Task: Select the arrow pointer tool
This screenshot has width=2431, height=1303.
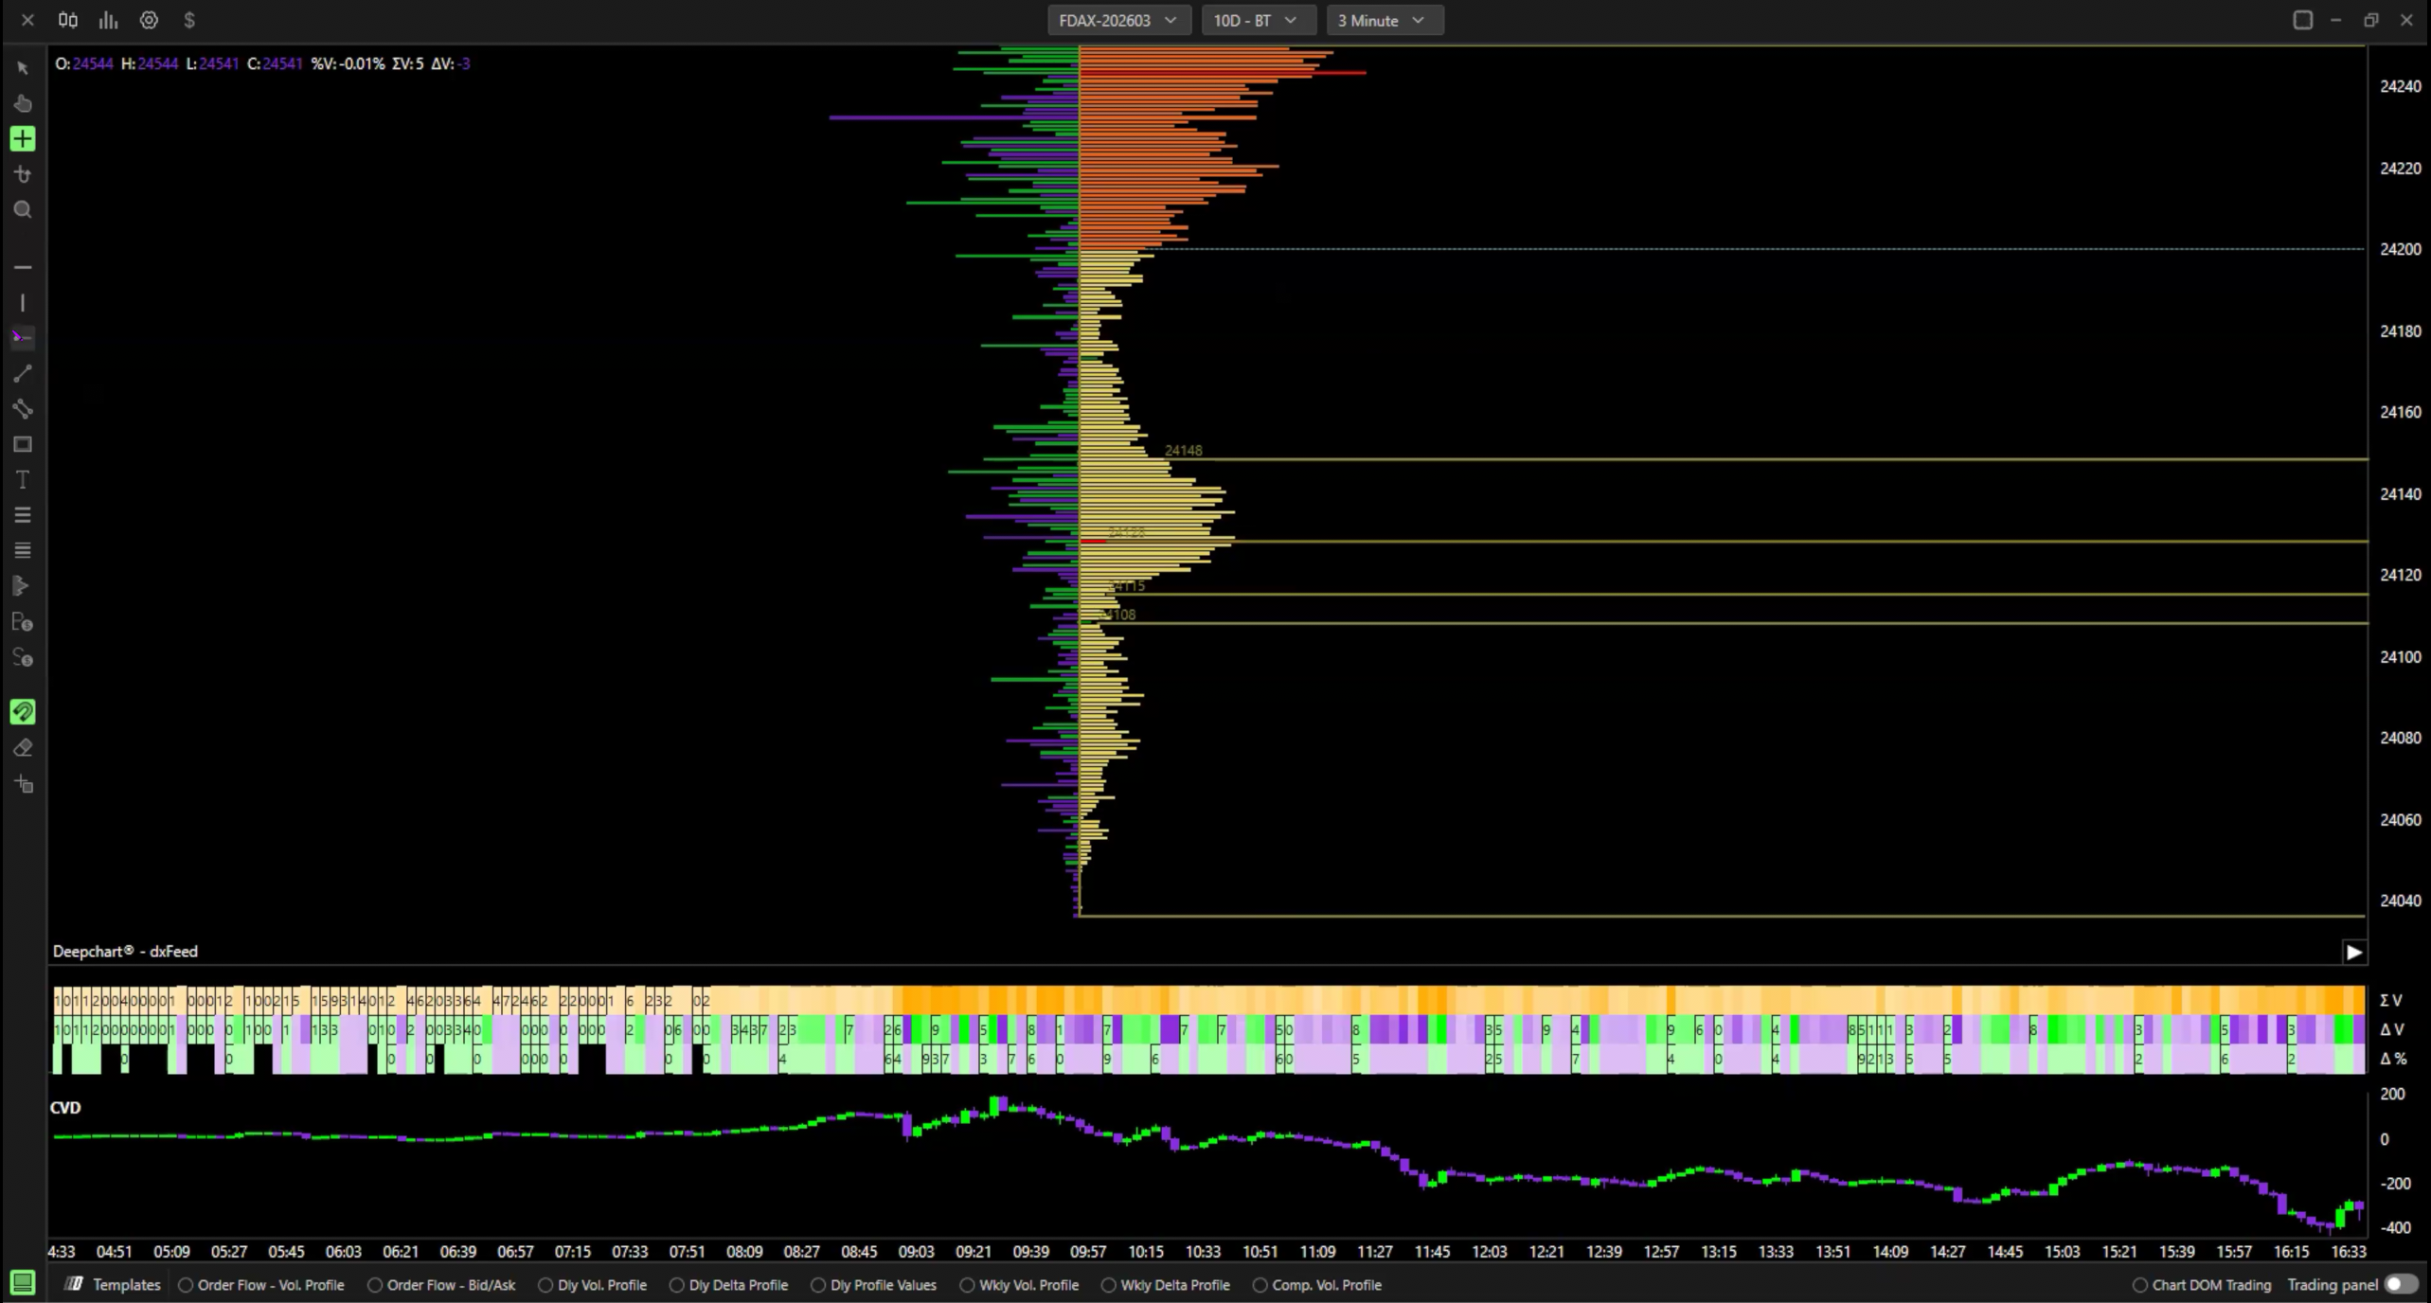Action: pyautogui.click(x=23, y=68)
